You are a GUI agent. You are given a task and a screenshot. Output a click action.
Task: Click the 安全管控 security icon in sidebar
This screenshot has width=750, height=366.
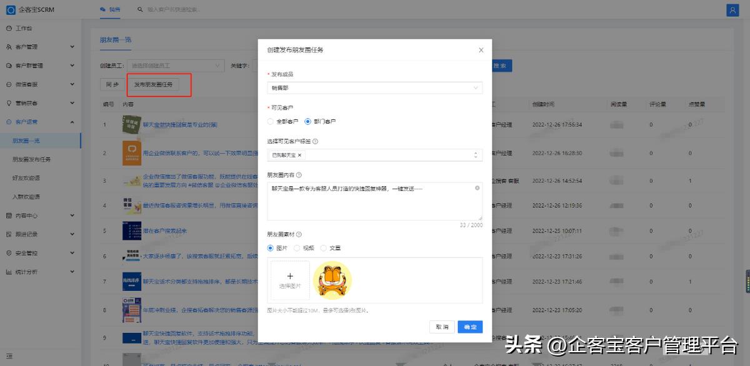10,253
